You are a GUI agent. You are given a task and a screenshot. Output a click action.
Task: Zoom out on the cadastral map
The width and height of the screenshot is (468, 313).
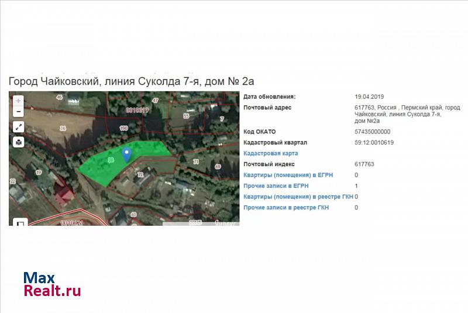point(19,112)
